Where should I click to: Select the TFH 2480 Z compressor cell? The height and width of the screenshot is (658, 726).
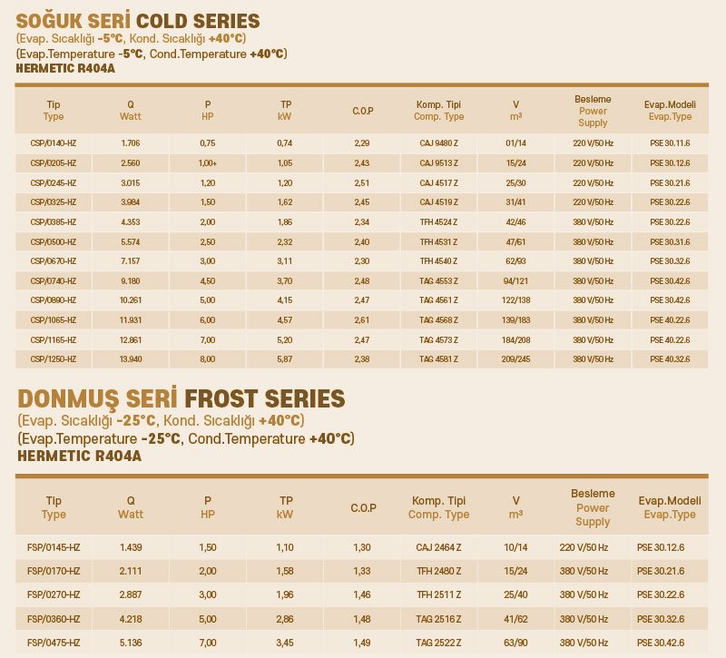(x=438, y=571)
